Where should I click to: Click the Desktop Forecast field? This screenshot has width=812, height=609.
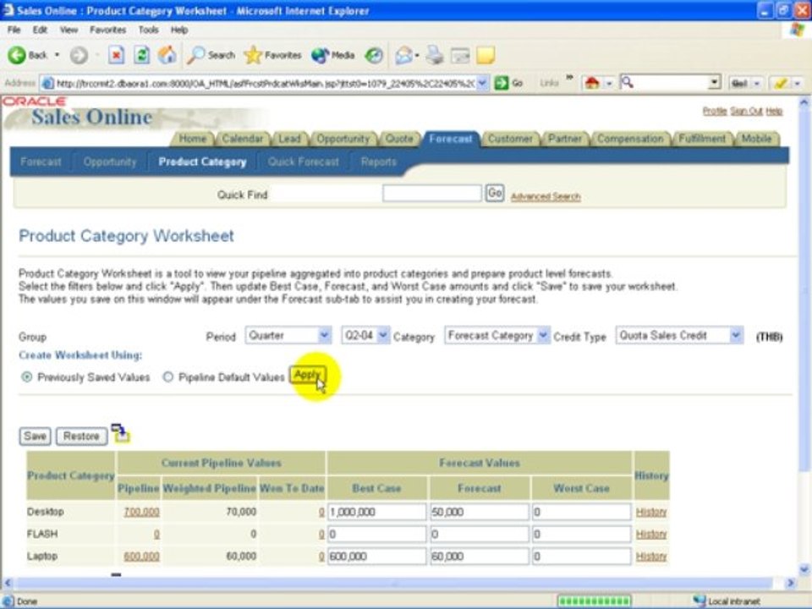coord(479,512)
